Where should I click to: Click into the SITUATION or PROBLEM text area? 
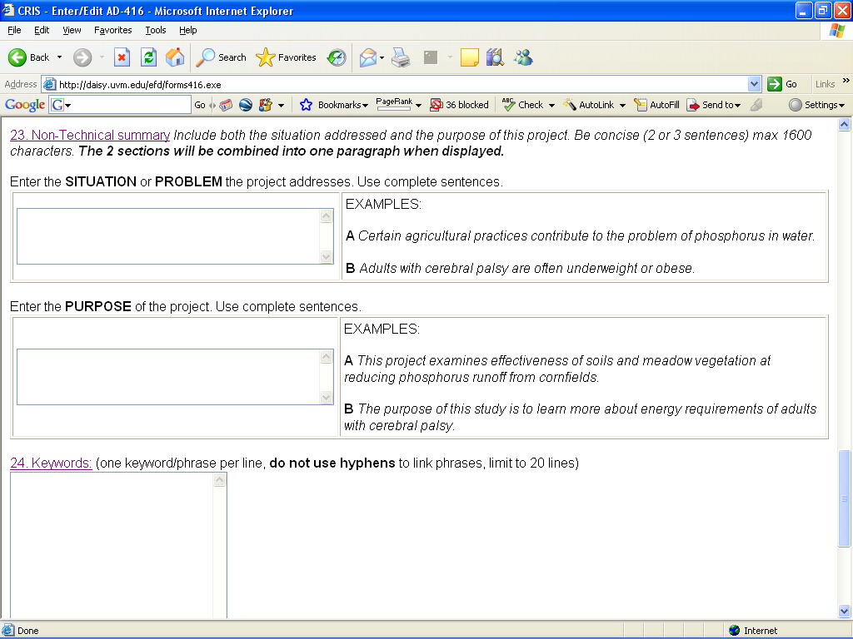click(168, 236)
